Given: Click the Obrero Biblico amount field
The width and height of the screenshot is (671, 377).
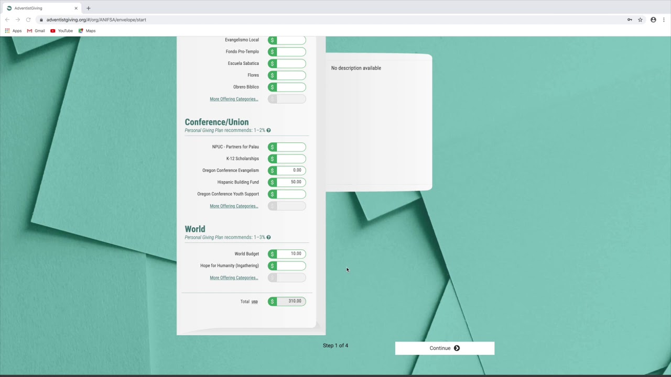Looking at the screenshot, I should (287, 87).
